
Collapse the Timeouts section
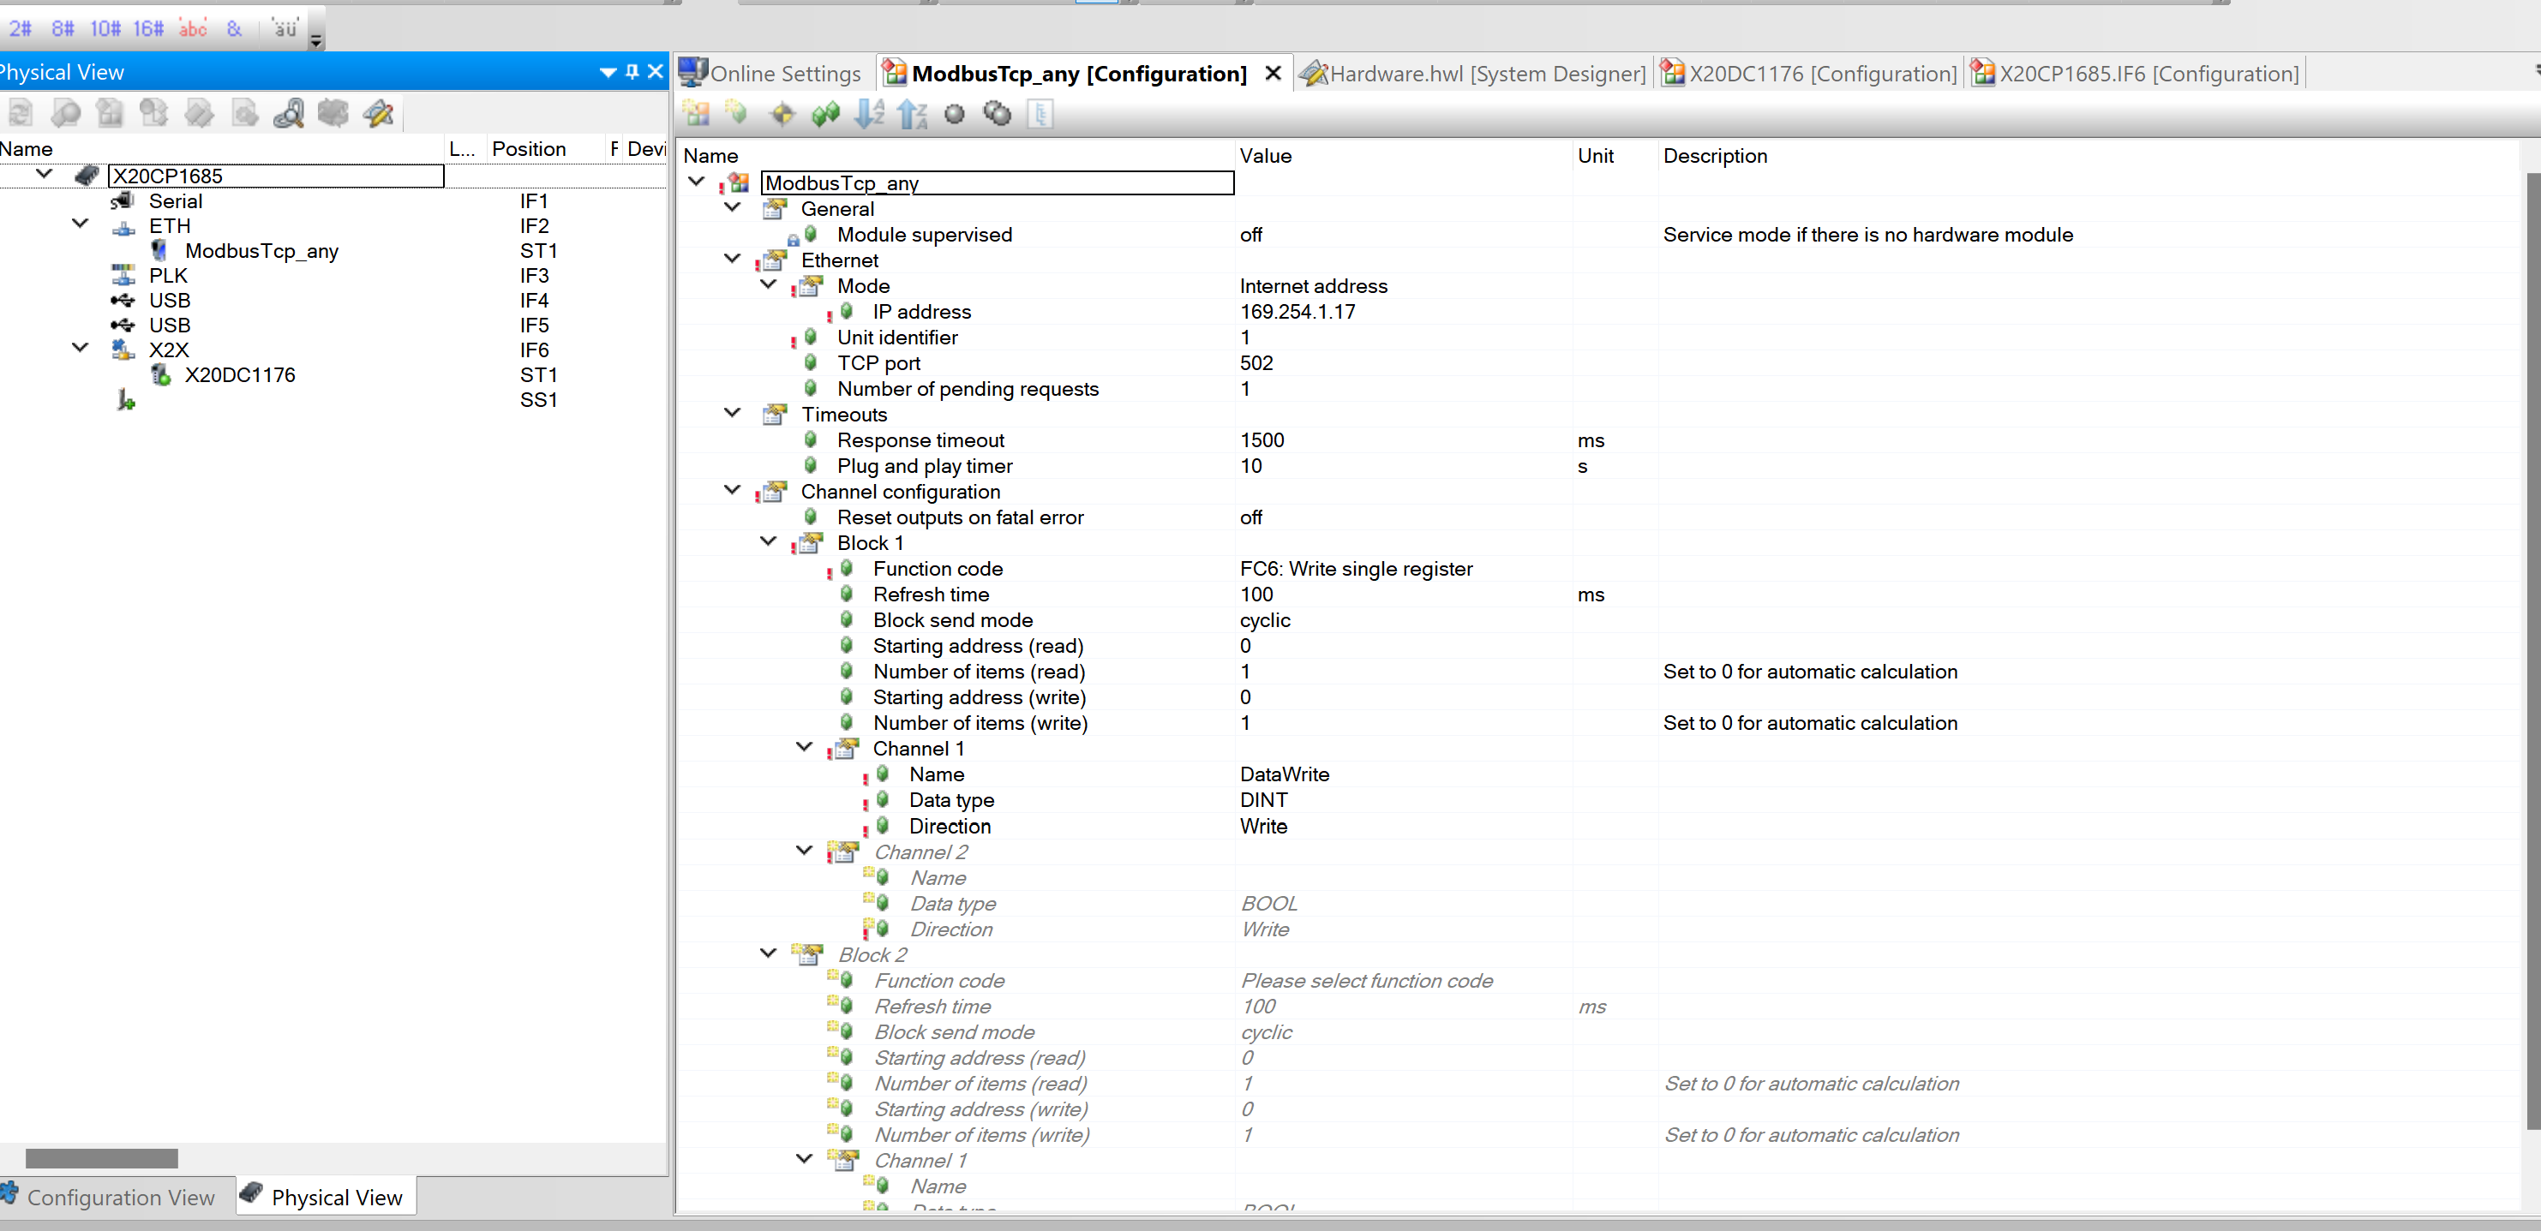point(732,412)
